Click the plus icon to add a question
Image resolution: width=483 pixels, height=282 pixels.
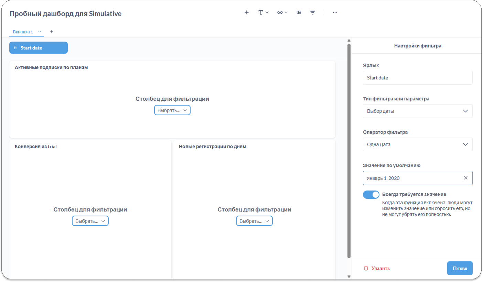click(246, 12)
